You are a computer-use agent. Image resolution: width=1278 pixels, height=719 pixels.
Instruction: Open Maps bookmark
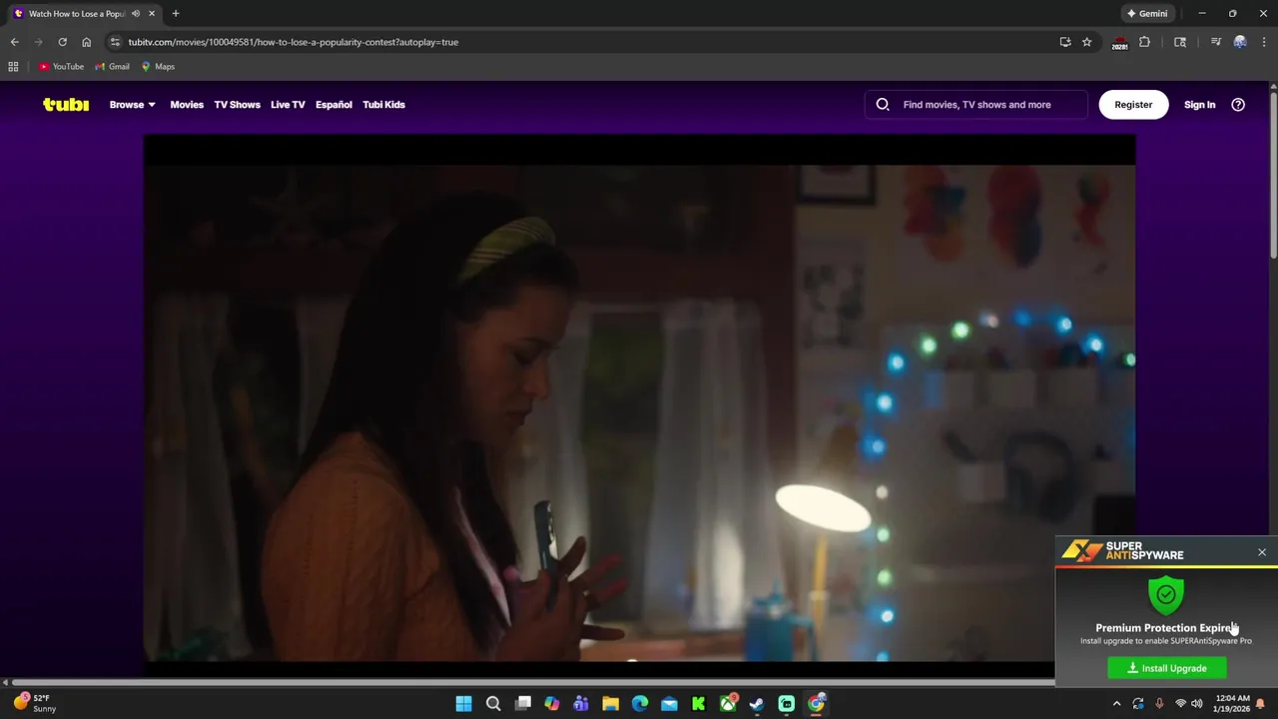tap(158, 67)
